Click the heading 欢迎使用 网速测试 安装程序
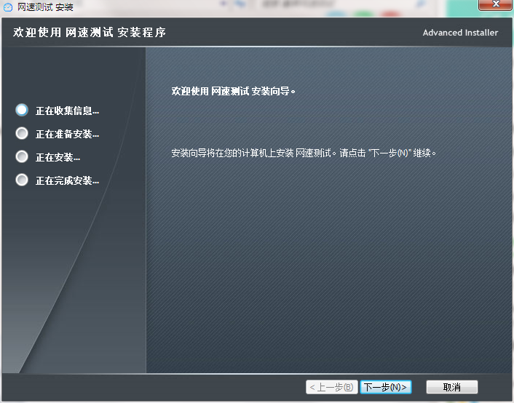Viewport: 514px width, 403px height. pyautogui.click(x=90, y=32)
